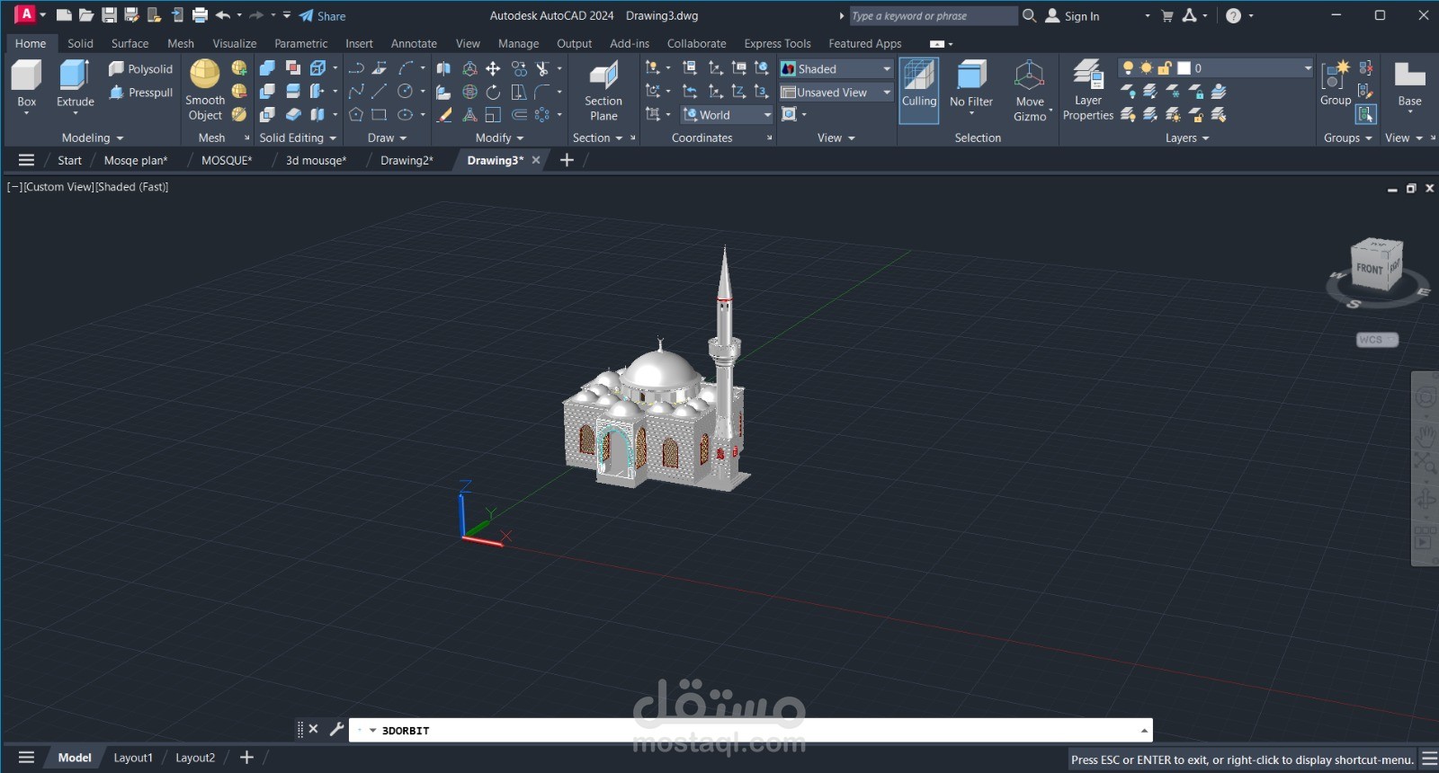The width and height of the screenshot is (1439, 773).
Task: Click the Rotate tool in Modify panel
Action: tap(493, 92)
